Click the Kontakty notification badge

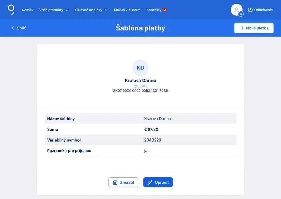tap(165, 10)
